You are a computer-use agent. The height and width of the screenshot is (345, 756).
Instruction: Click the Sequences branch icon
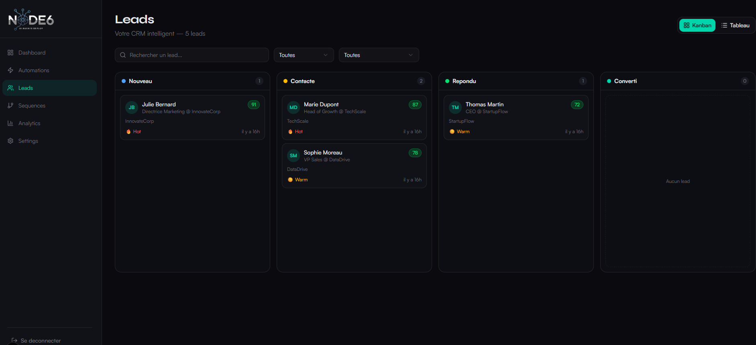[x=10, y=106]
